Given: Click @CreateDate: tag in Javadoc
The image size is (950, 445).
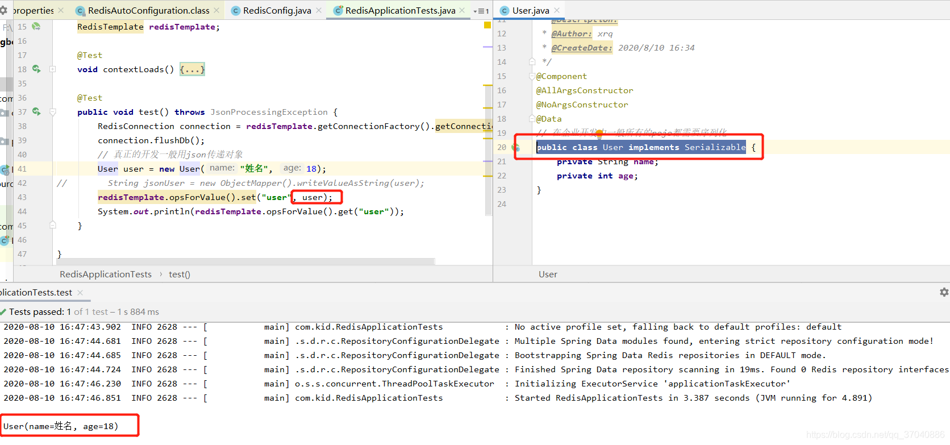Looking at the screenshot, I should click(582, 48).
